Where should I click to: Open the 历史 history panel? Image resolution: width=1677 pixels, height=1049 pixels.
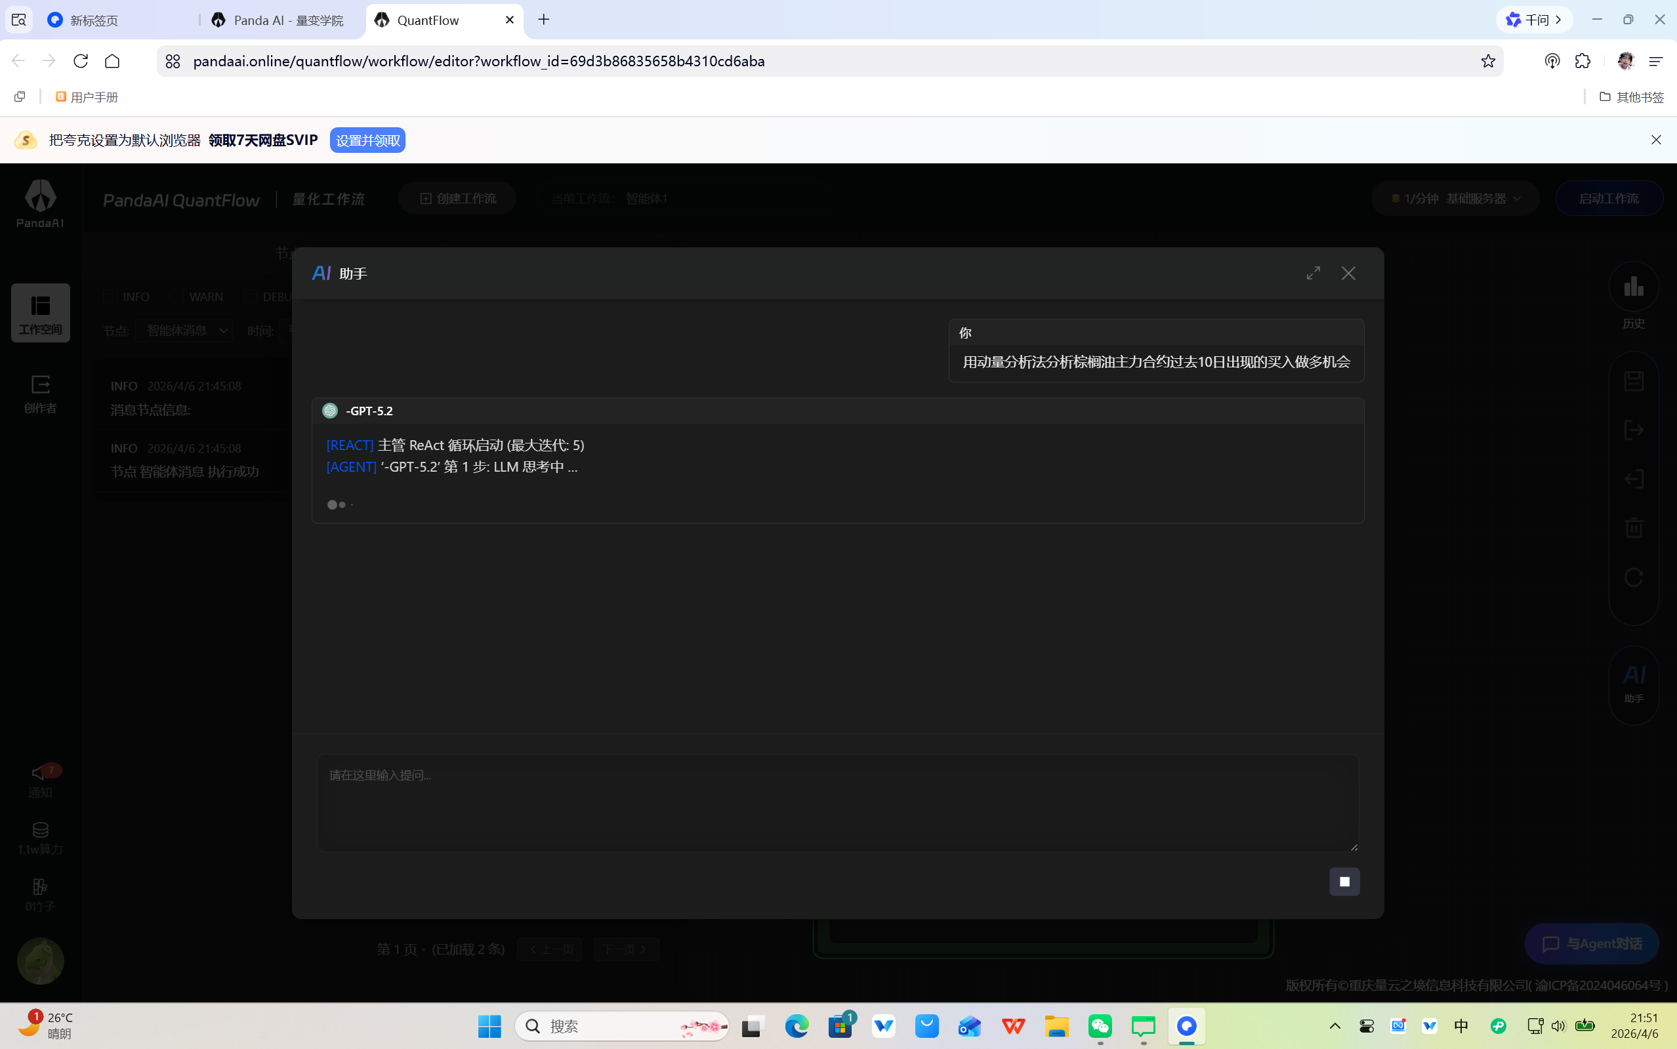click(1633, 295)
